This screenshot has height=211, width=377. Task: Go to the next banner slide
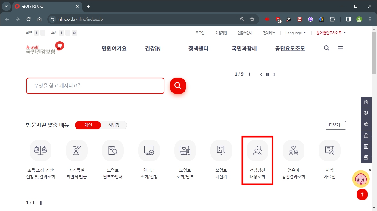(274, 74)
